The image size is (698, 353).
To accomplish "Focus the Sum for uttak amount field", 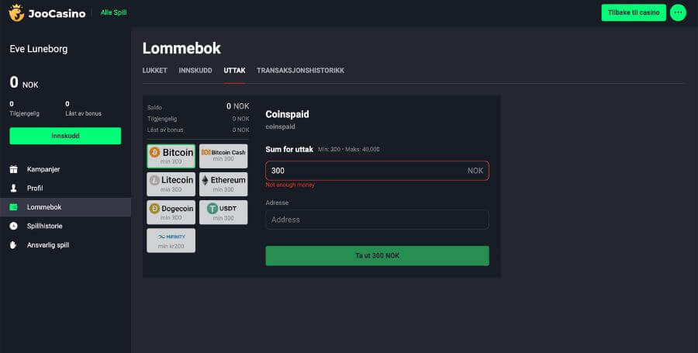I will (x=378, y=171).
